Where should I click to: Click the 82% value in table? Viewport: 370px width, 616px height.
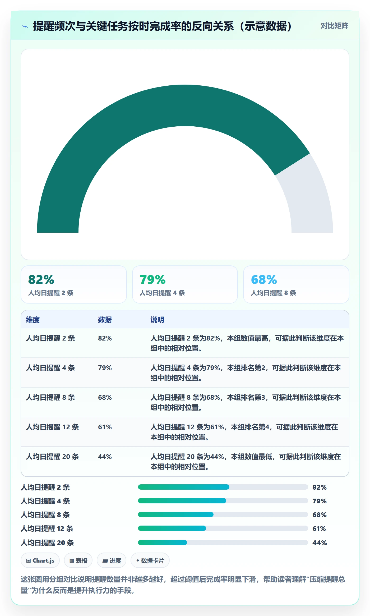(x=105, y=338)
